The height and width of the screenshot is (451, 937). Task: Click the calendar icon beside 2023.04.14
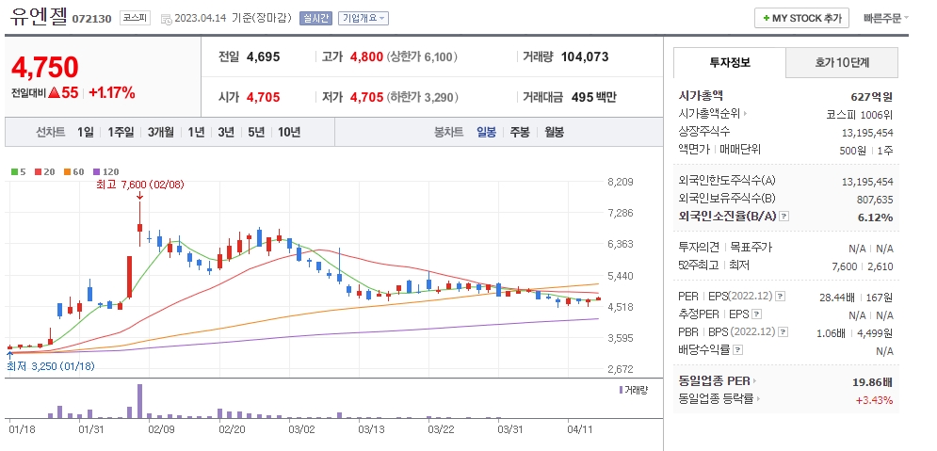click(166, 19)
